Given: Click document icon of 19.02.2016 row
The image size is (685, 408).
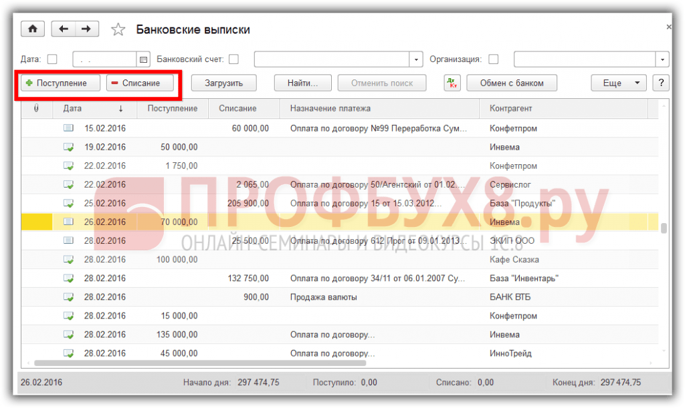Looking at the screenshot, I should [69, 147].
